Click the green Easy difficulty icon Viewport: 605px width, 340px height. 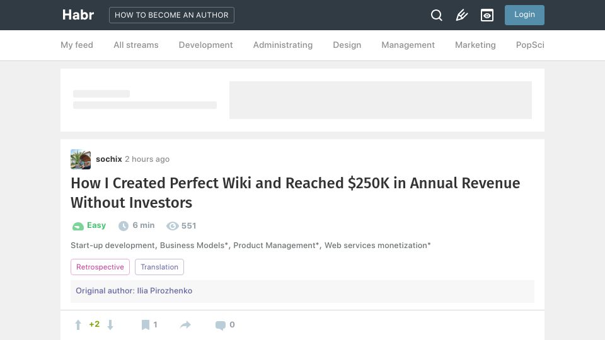click(78, 226)
